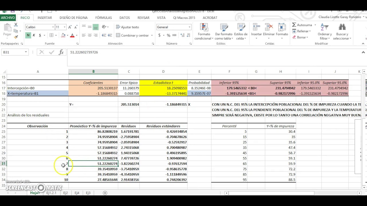The image size is (367, 206).
Task: Decrease font size with the small A icon
Action: point(76,27)
